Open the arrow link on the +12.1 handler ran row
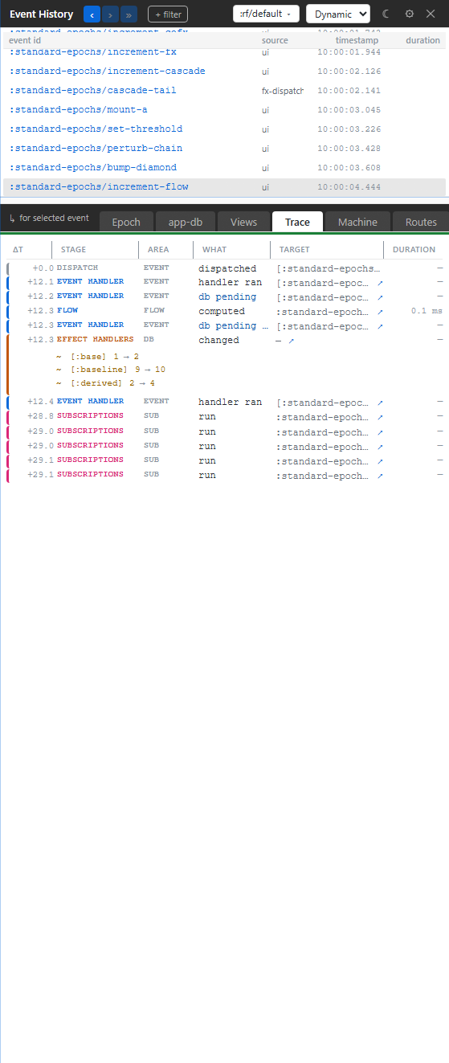449x1063 pixels. 380,283
